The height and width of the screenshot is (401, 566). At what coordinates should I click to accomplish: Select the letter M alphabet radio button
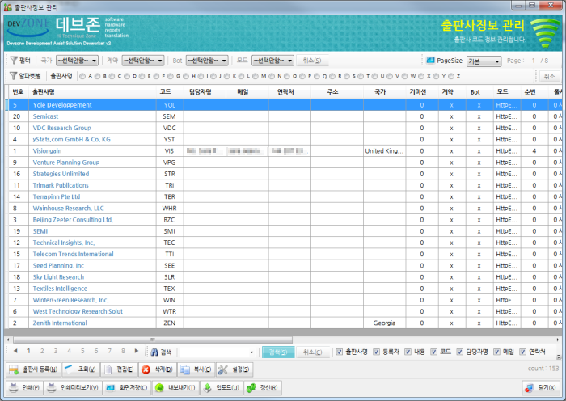coord(256,76)
